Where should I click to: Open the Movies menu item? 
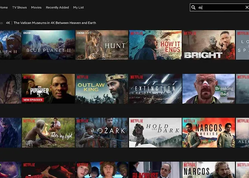36,7
